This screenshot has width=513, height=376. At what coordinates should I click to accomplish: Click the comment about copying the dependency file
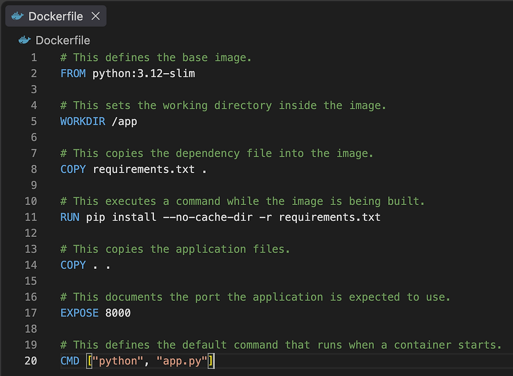[x=217, y=153]
